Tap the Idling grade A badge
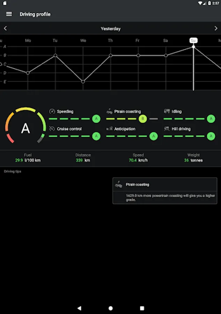Viewport: 221px width, 314px height. (x=211, y=119)
